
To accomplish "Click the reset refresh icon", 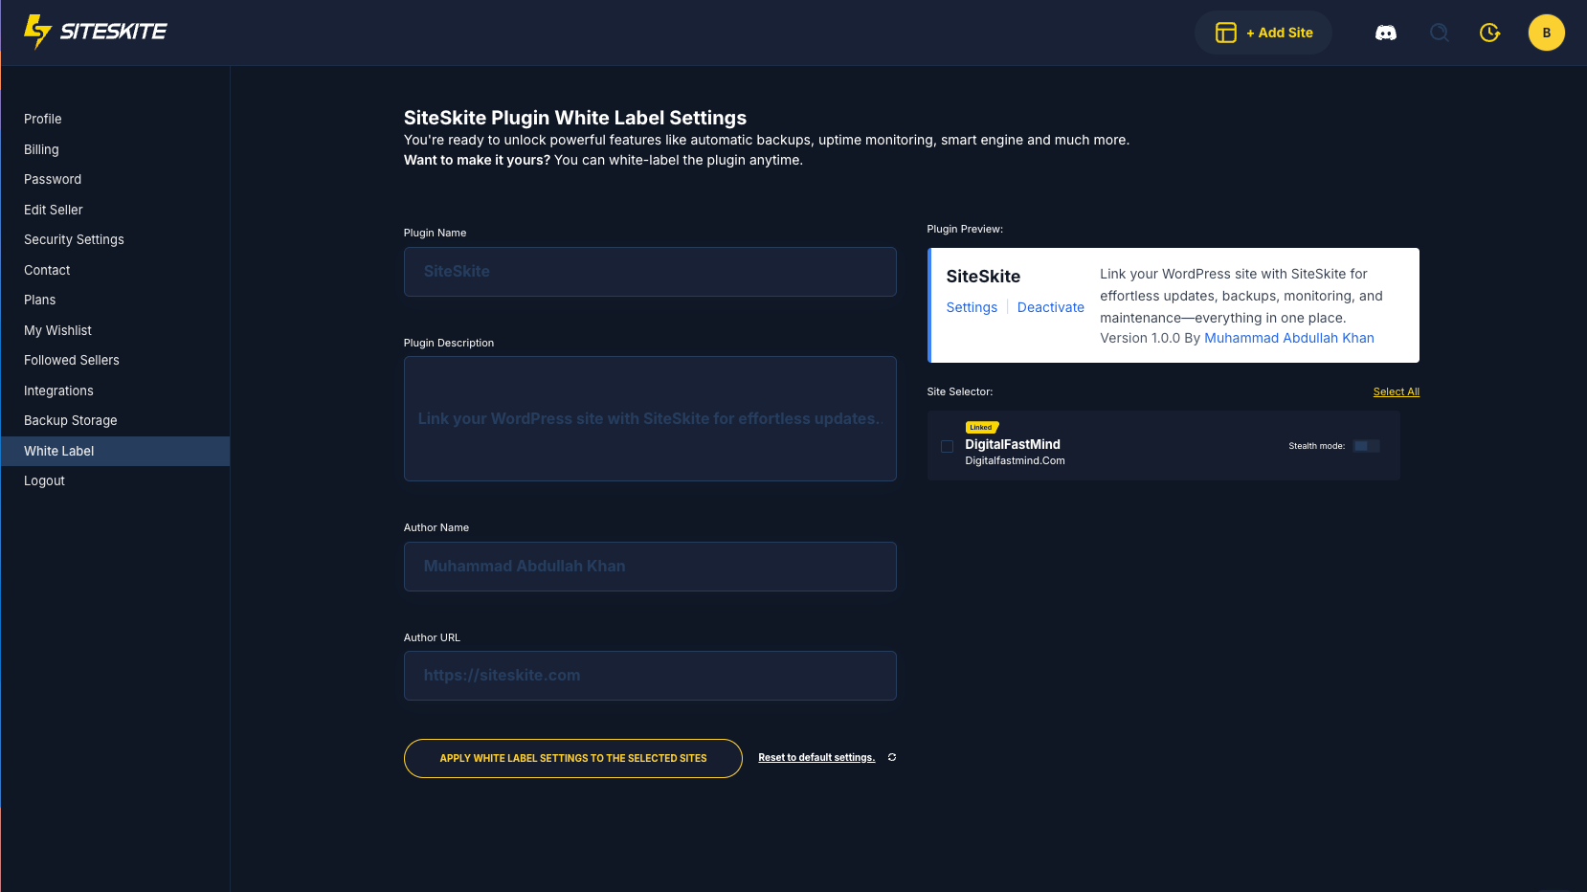I will coord(892,757).
